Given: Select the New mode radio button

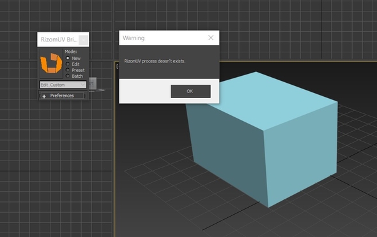Looking at the screenshot, I should 68,58.
